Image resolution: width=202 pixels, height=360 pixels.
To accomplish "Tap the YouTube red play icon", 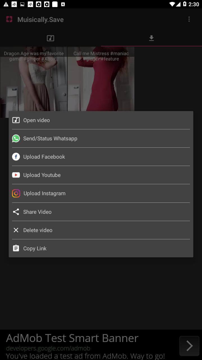I will pos(16,175).
